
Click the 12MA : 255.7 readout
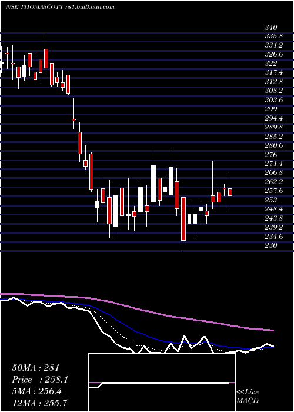39,402
